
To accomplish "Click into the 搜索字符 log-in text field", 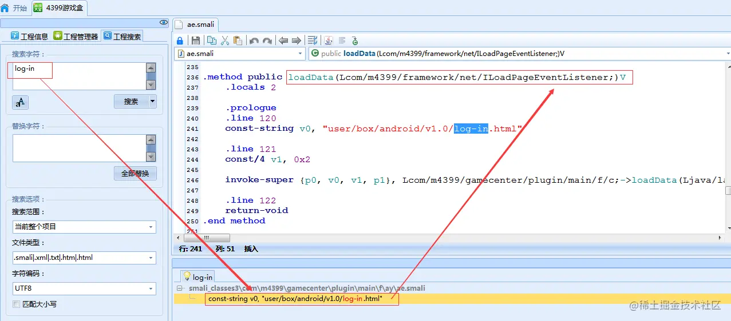I will [79, 76].
